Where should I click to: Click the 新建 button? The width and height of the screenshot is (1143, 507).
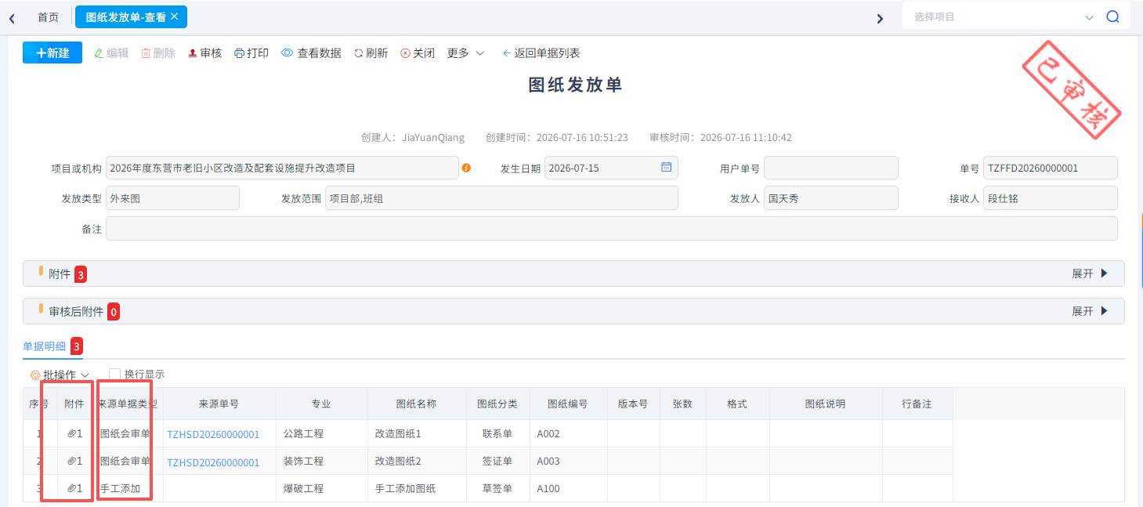(x=52, y=53)
